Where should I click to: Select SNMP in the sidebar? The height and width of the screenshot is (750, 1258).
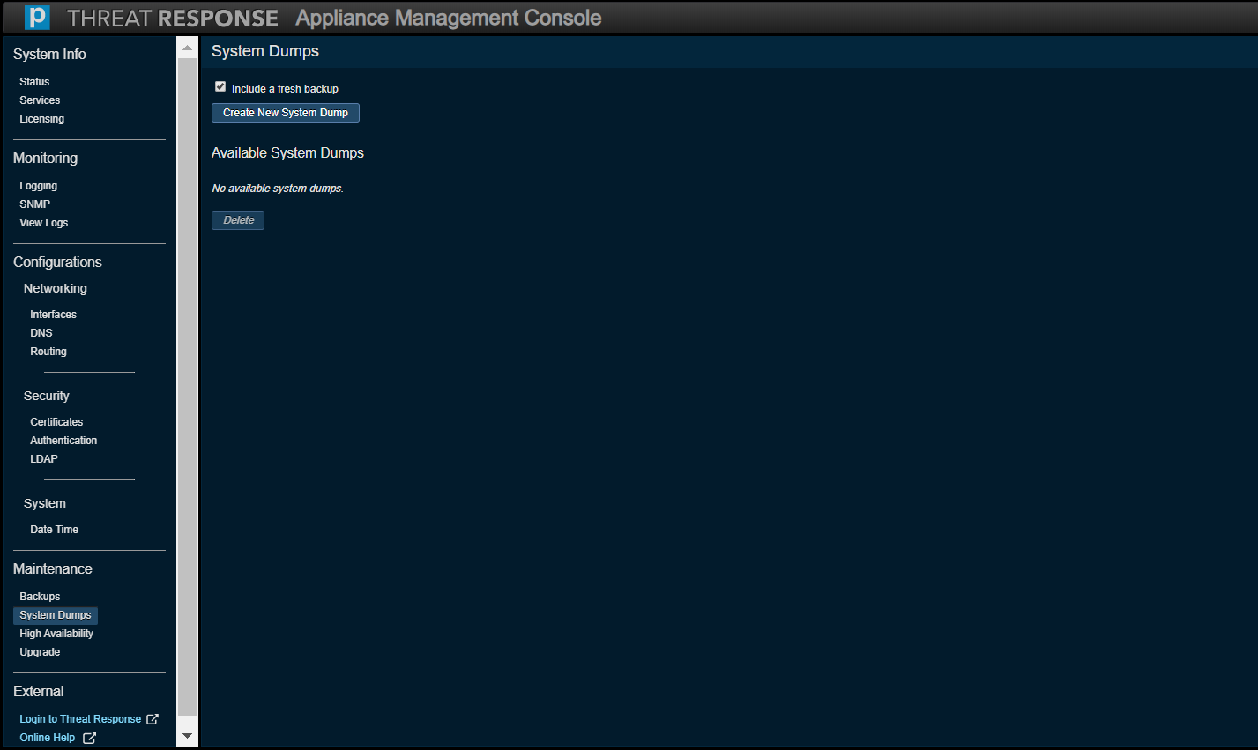point(34,204)
